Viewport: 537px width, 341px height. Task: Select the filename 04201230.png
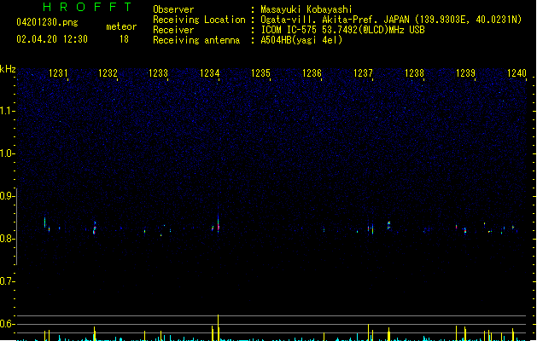click(x=47, y=22)
